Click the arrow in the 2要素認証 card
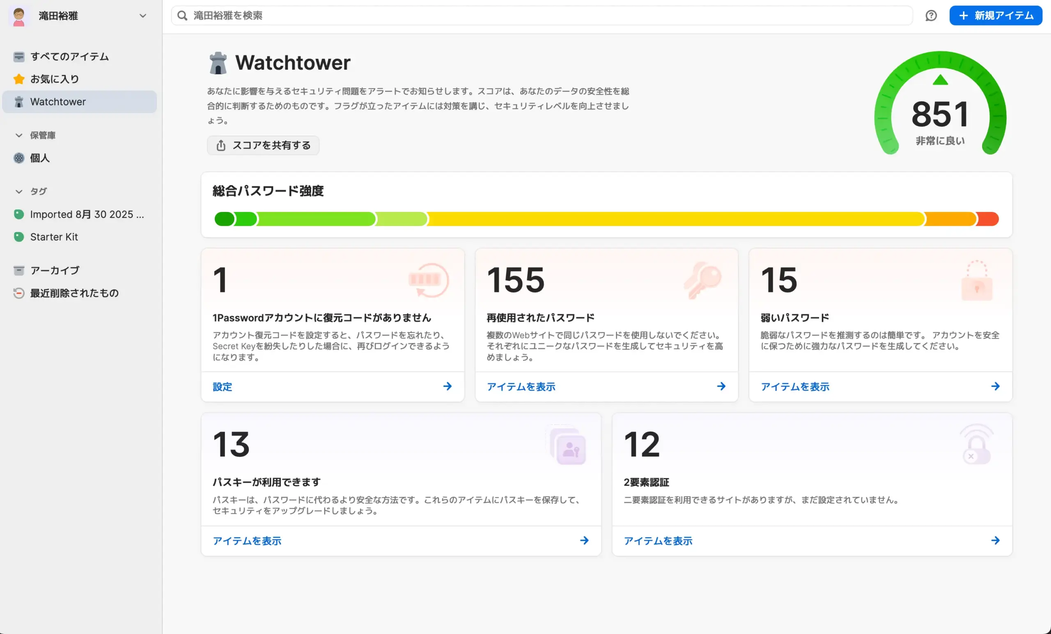 click(995, 540)
